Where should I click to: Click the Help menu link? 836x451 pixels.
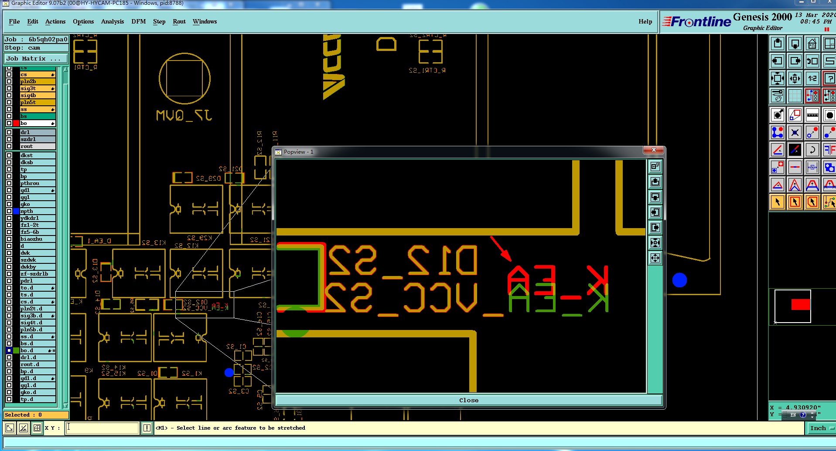(x=645, y=21)
